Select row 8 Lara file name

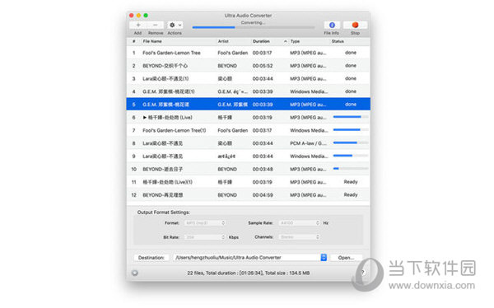coord(162,143)
